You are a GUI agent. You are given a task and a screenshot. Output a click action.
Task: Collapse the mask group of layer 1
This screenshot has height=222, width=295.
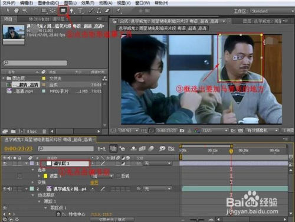click(x=33, y=169)
